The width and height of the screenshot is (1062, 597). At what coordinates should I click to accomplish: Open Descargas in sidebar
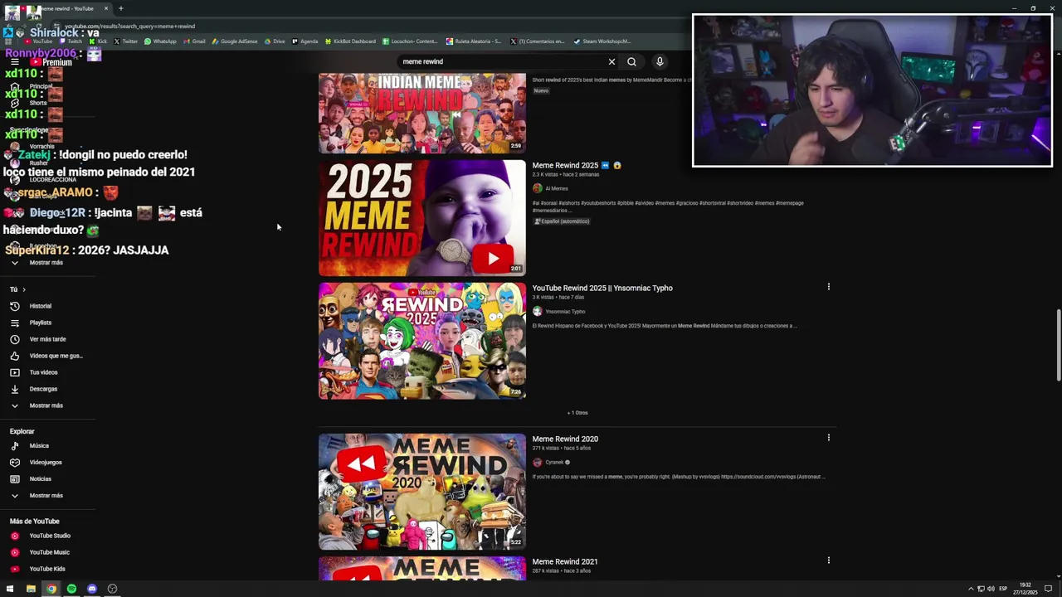click(x=43, y=389)
